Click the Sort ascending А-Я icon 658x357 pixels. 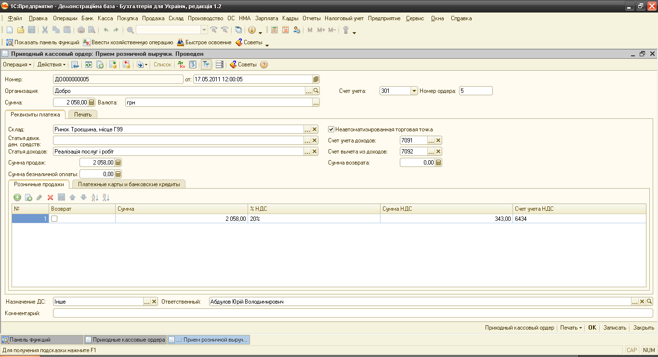click(x=95, y=197)
